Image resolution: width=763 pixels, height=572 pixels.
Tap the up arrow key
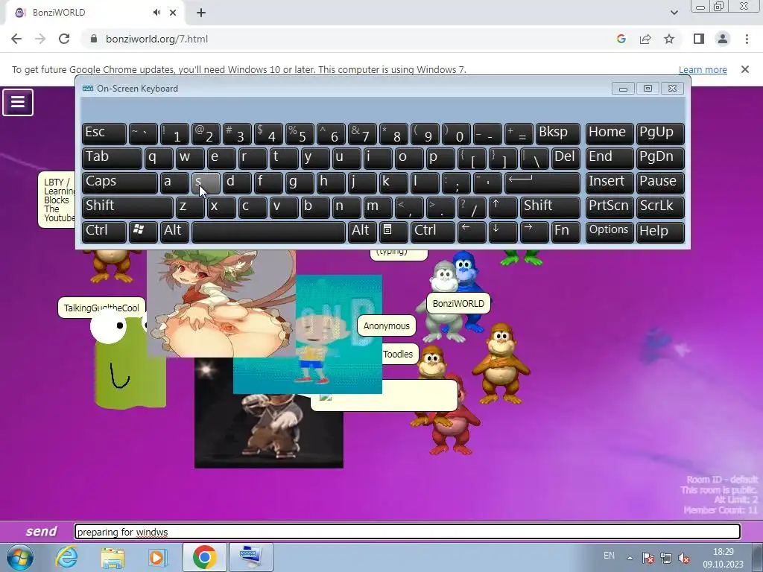click(x=503, y=207)
